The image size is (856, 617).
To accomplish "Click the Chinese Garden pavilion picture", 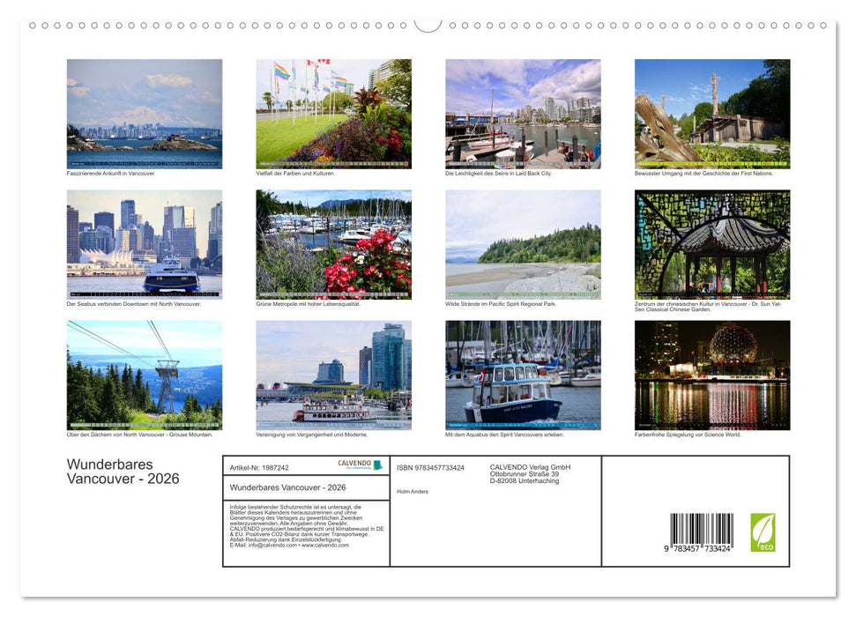I will 711,244.
